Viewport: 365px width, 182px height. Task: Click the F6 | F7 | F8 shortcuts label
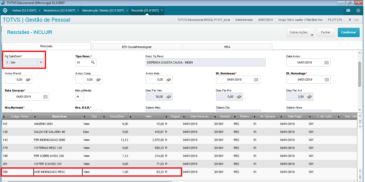pyautogui.click(x=335, y=20)
